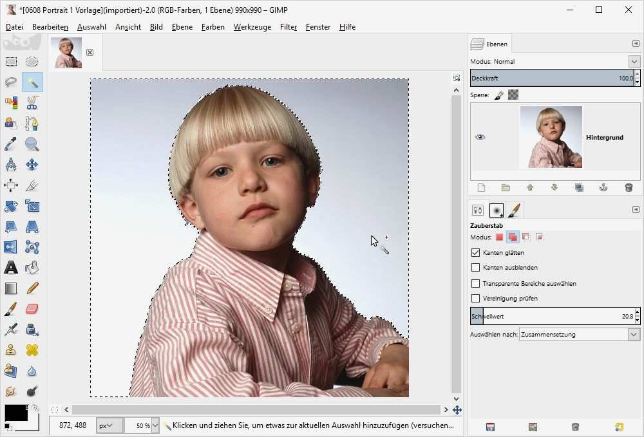Screen dimensions: 644x437
Task: Adjust the Schwellwert slider
Action: tap(554, 316)
